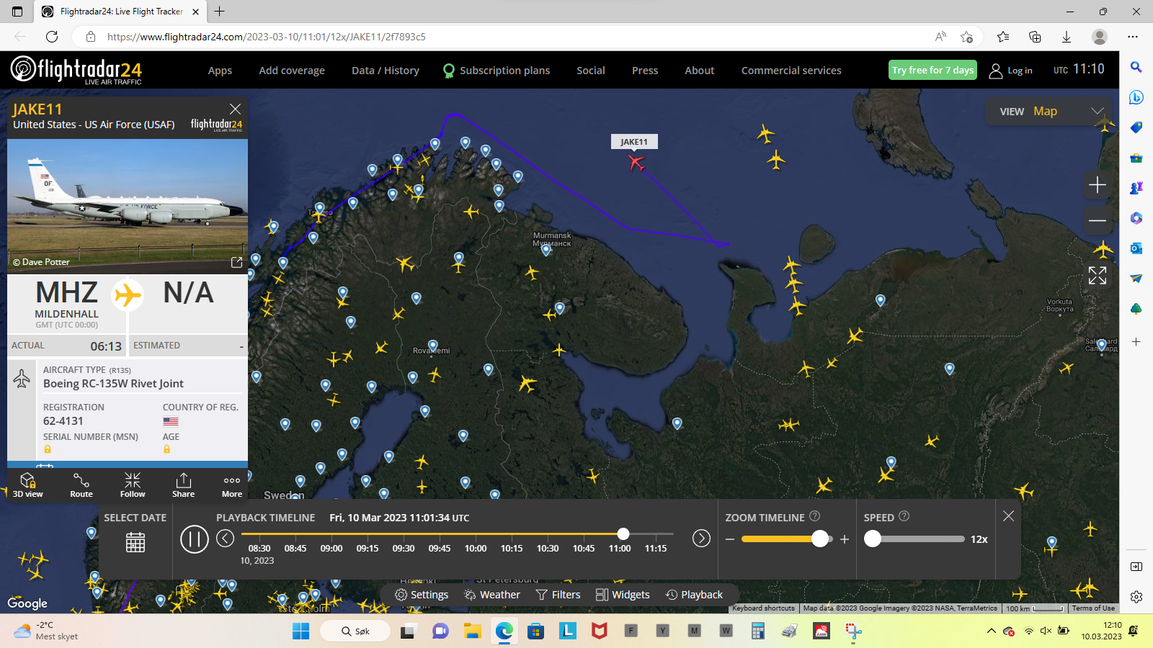Open browser Downloads
Image resolution: width=1153 pixels, height=648 pixels.
point(1067,37)
